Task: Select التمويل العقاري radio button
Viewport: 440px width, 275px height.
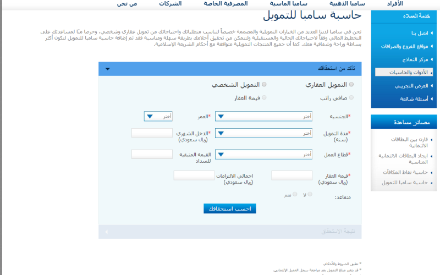Action: click(x=351, y=84)
